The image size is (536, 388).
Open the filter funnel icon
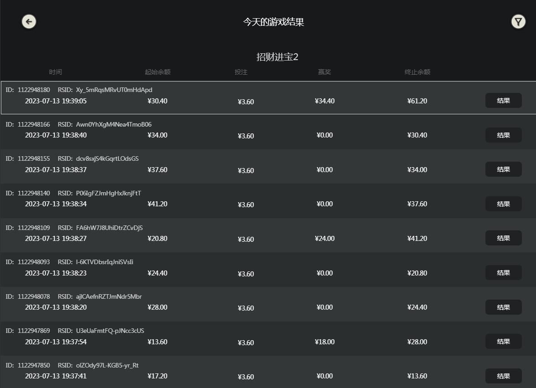pos(518,21)
